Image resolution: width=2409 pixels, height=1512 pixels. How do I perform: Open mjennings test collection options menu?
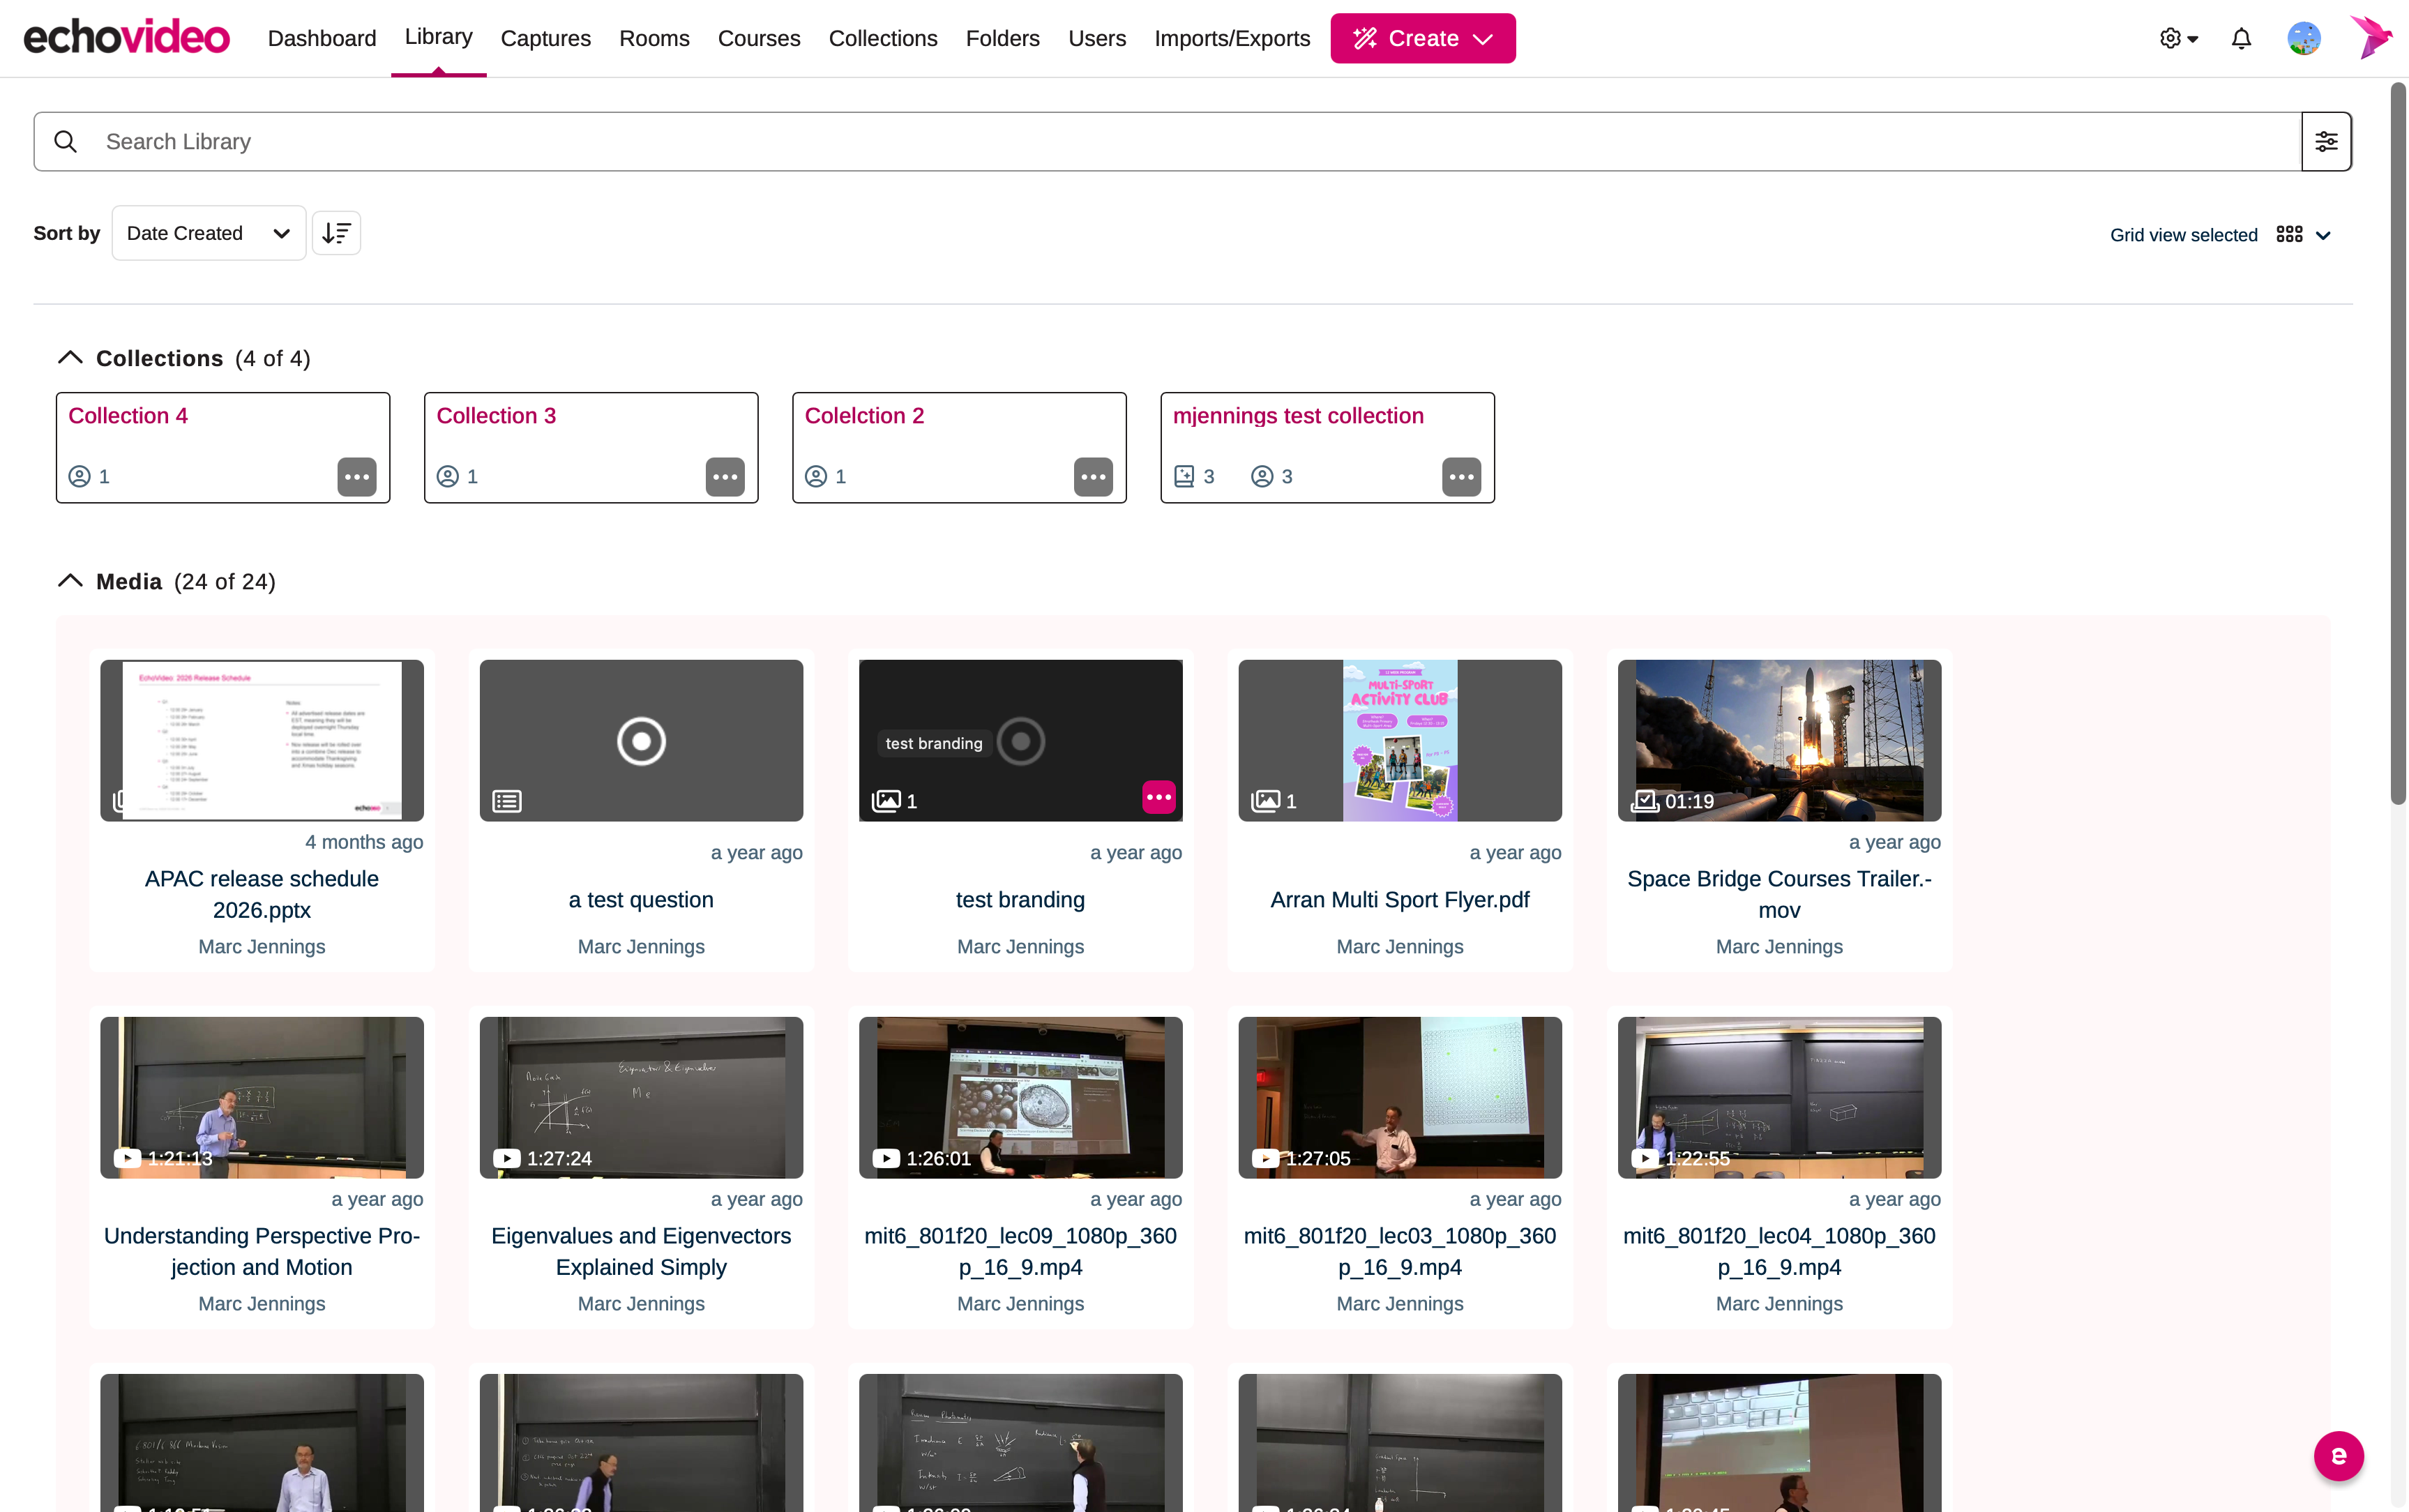coord(1461,477)
